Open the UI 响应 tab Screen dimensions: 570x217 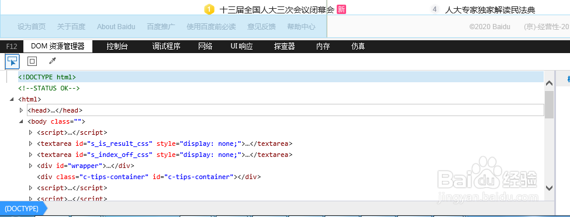point(241,47)
